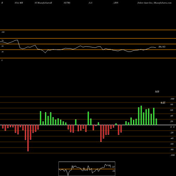
Task: Click the 'SI(TM)' header text
Action: click(67, 3)
